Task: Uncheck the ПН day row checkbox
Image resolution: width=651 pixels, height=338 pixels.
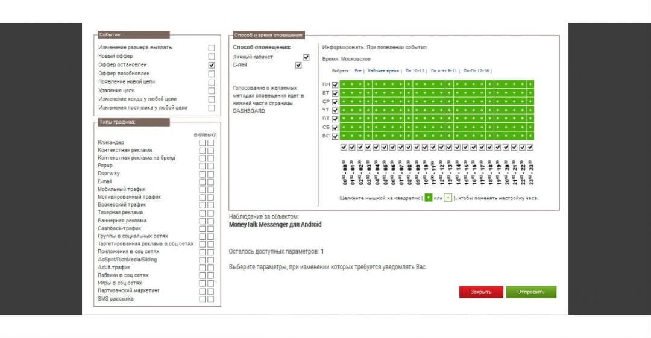Action: click(335, 84)
